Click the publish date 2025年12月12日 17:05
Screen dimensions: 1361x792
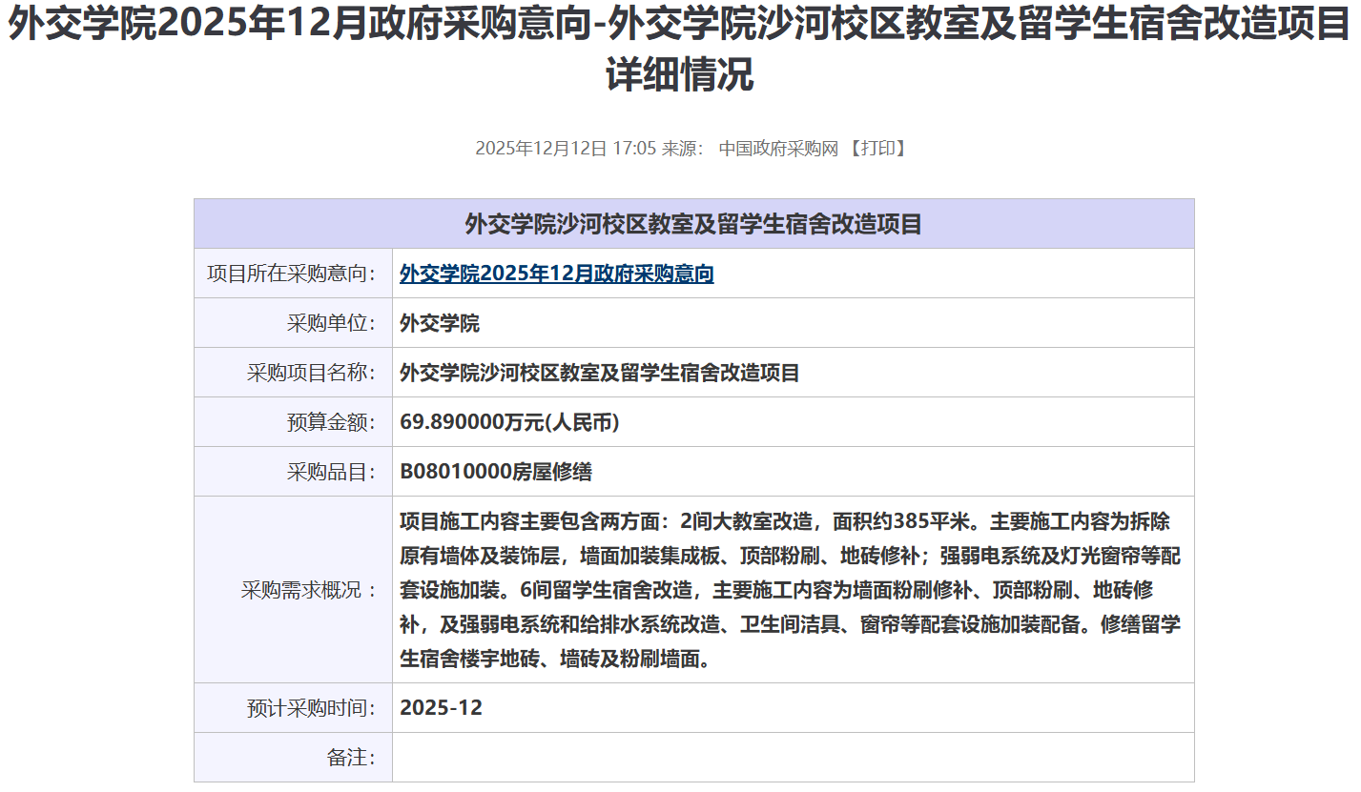coord(565,149)
